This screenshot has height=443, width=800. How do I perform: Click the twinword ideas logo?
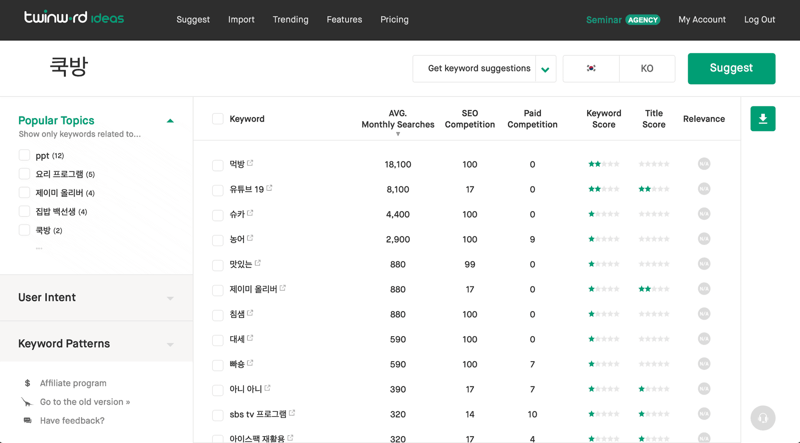pyautogui.click(x=74, y=17)
